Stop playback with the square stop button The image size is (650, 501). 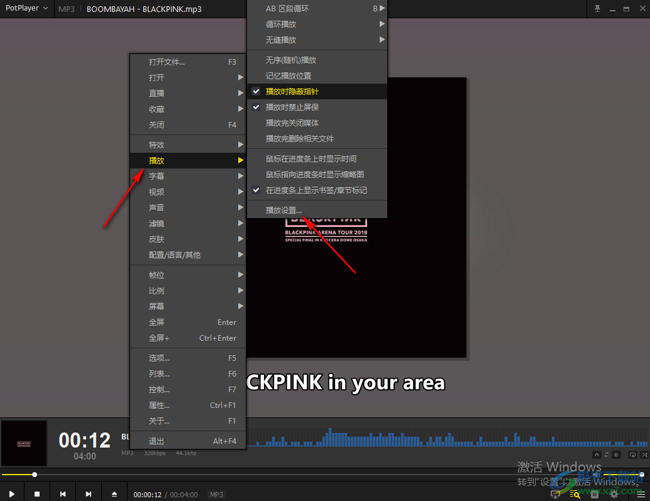tap(37, 494)
